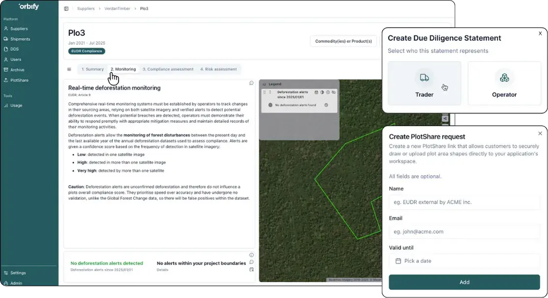Go to 3. Compliance assessment tab

(168, 69)
